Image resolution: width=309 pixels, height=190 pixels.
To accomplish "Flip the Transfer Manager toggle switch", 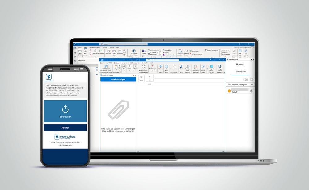I will pos(246,80).
